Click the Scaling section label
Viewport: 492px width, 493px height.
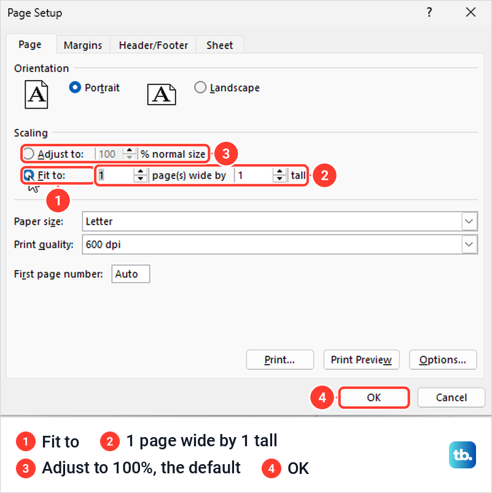coord(31,133)
